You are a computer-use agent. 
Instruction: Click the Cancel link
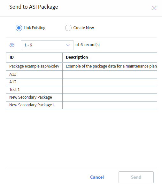97,177
